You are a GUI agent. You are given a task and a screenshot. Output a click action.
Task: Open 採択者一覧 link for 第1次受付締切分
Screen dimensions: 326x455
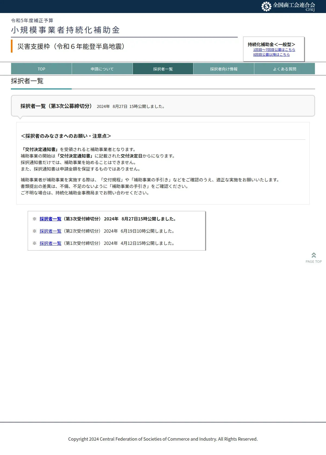pyautogui.click(x=51, y=243)
